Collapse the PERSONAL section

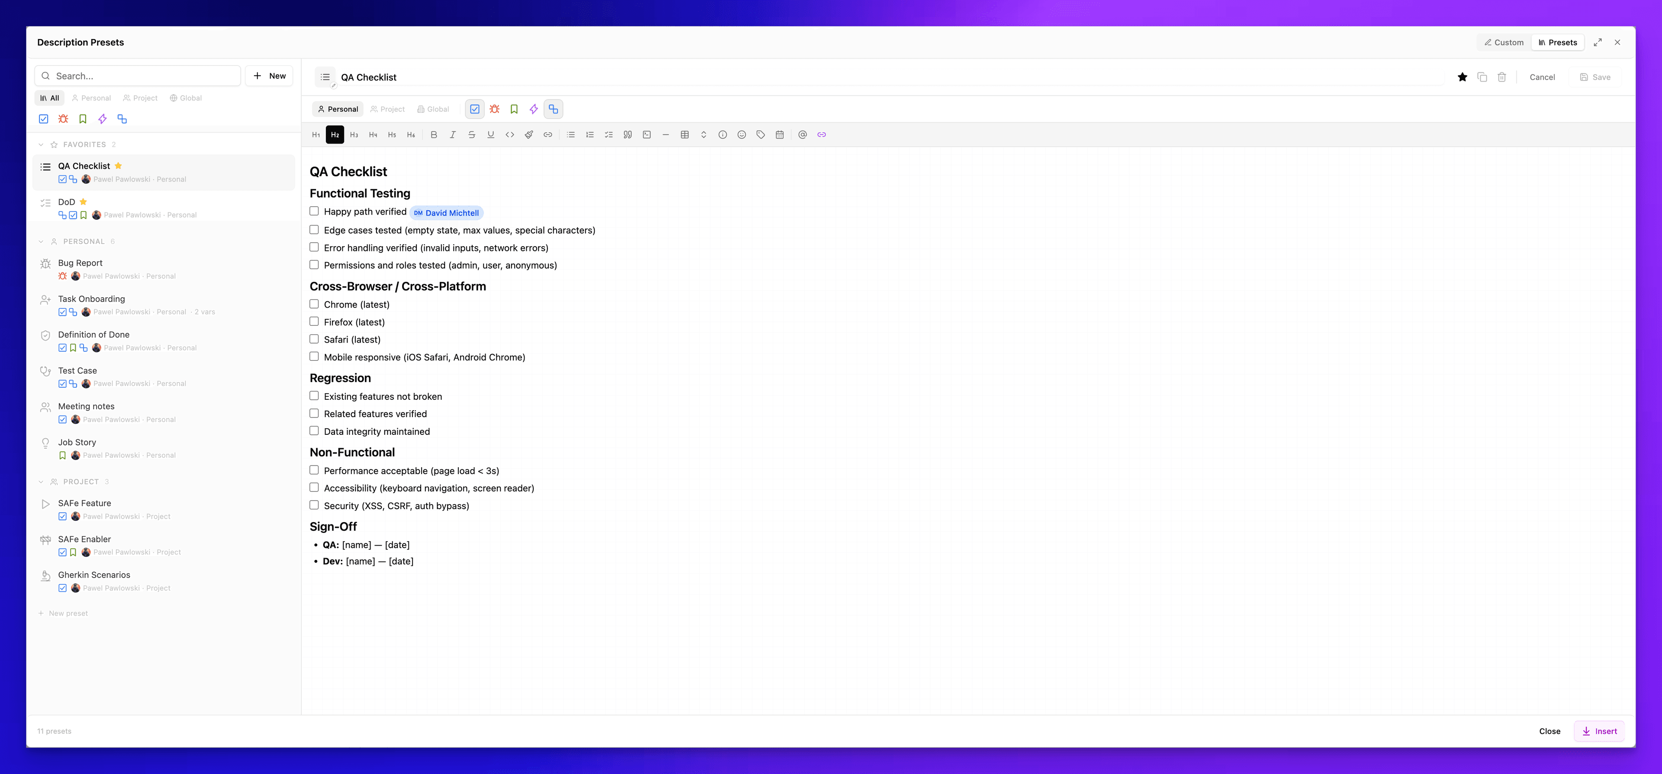tap(40, 241)
